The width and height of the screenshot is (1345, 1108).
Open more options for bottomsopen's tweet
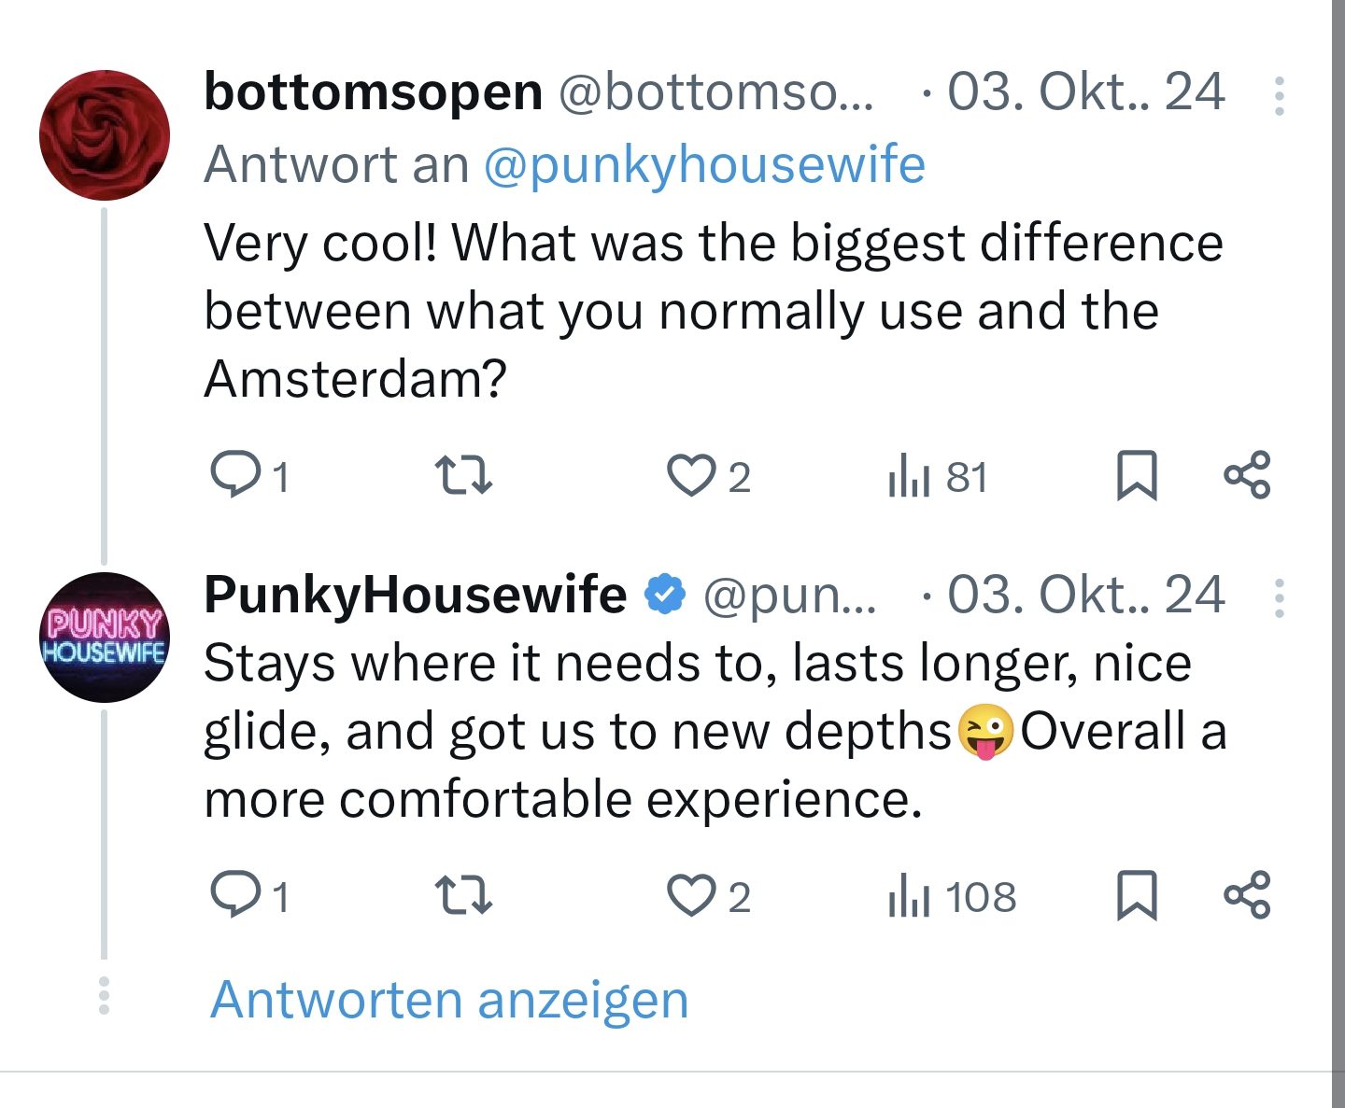pyautogui.click(x=1279, y=96)
